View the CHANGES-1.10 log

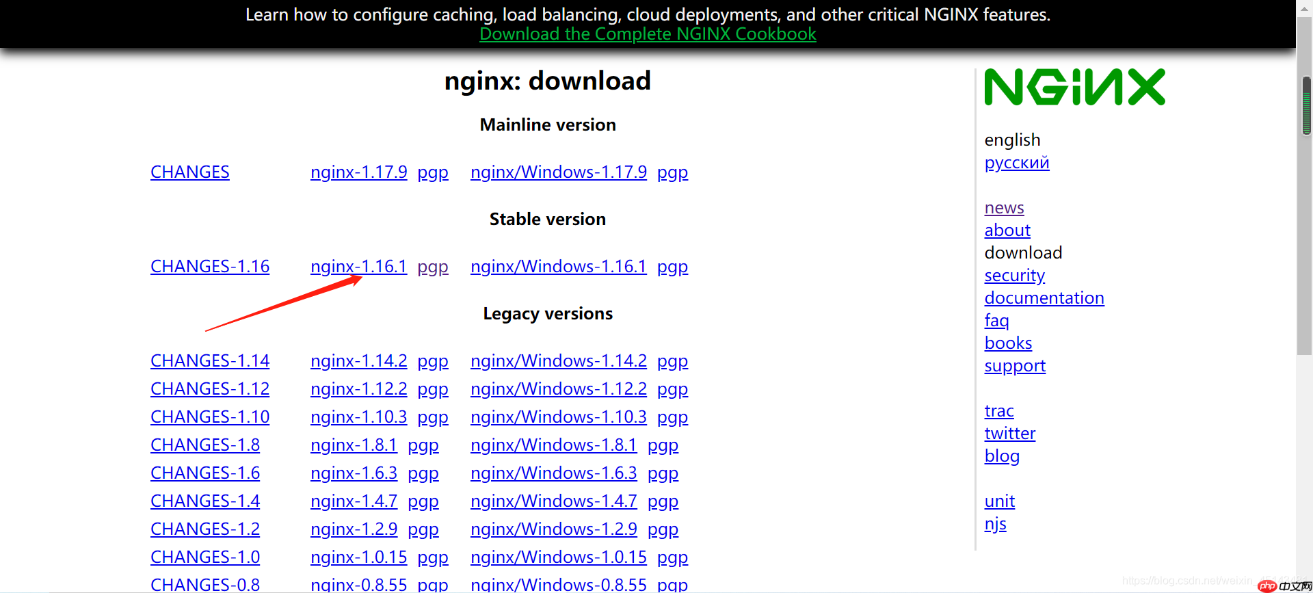(210, 417)
